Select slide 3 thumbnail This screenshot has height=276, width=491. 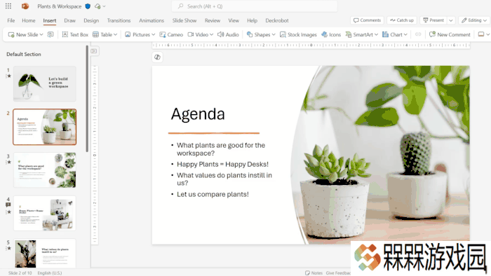[x=45, y=170]
